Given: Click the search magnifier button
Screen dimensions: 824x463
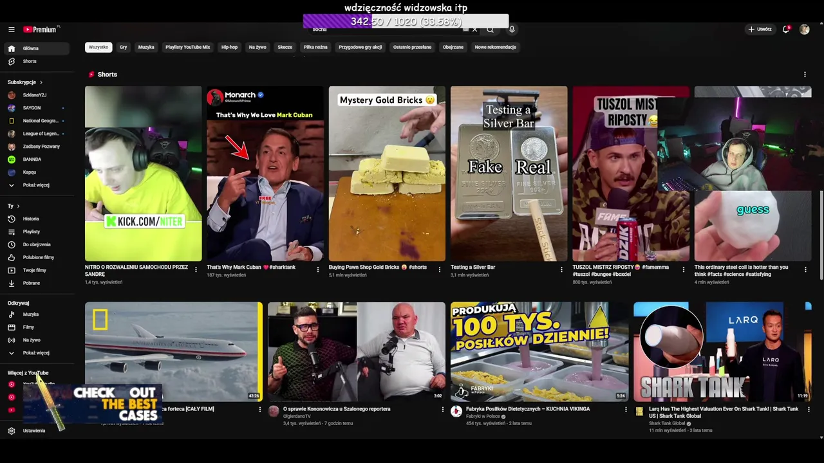Looking at the screenshot, I should click(x=491, y=30).
